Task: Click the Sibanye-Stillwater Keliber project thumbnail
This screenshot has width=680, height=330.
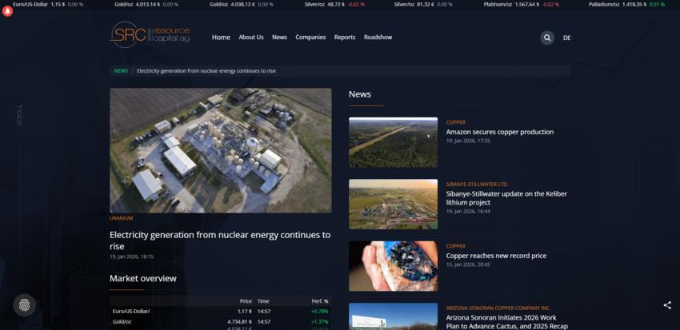Action: click(393, 204)
